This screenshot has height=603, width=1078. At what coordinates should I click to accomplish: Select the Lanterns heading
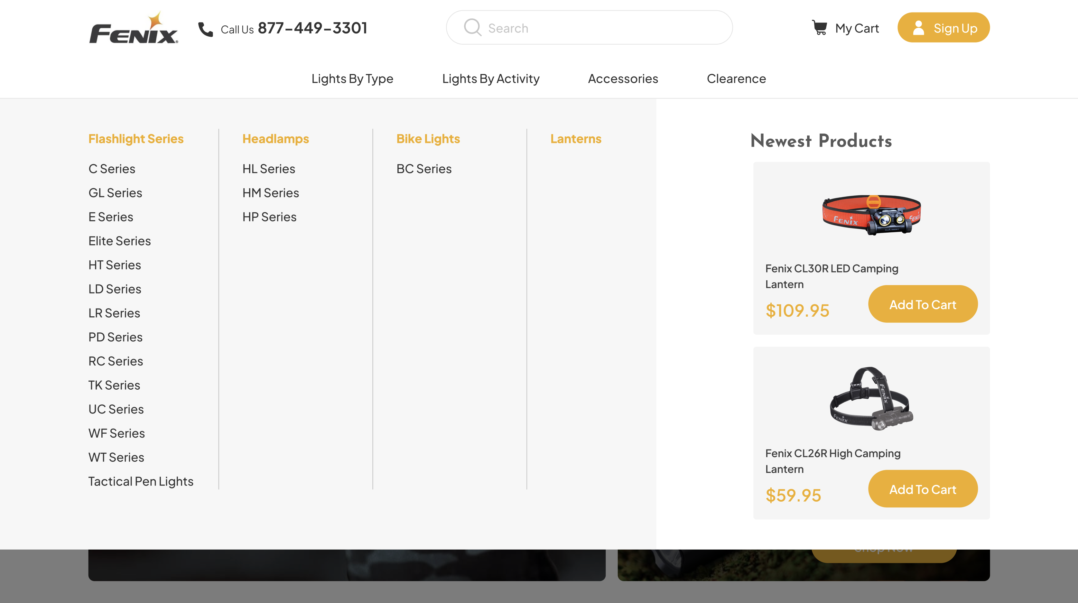(576, 139)
